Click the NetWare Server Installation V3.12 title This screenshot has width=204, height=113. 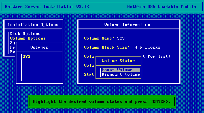click(x=47, y=6)
